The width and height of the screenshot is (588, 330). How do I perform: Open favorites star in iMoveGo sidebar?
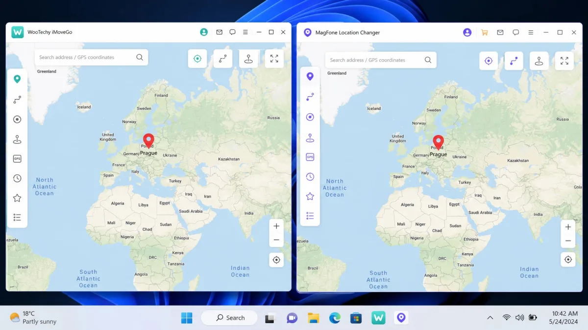point(17,198)
